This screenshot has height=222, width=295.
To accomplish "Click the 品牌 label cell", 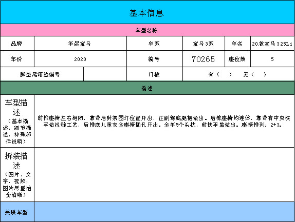I will click(x=17, y=44).
